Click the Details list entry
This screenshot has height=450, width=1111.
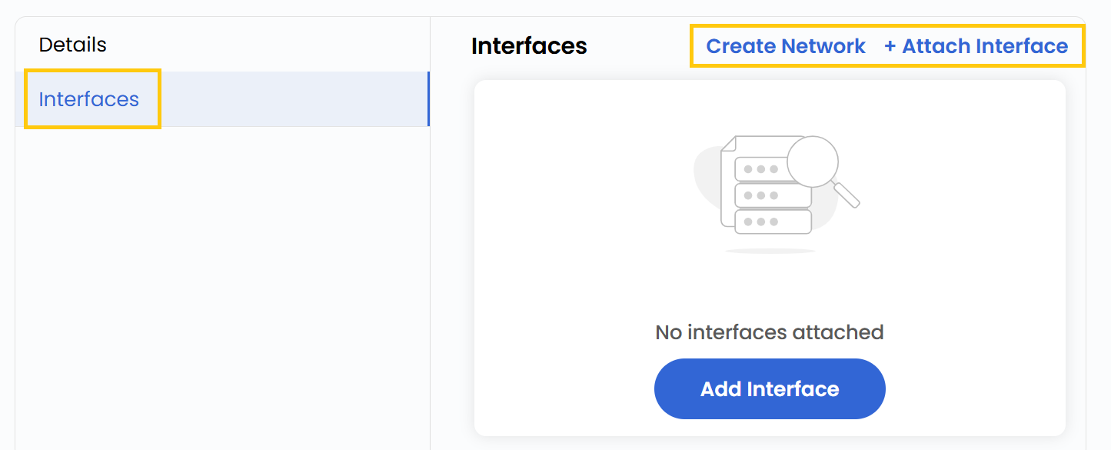72,45
